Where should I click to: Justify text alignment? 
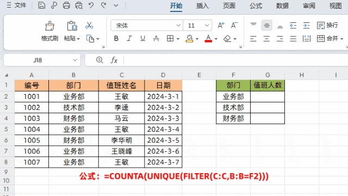point(293,39)
